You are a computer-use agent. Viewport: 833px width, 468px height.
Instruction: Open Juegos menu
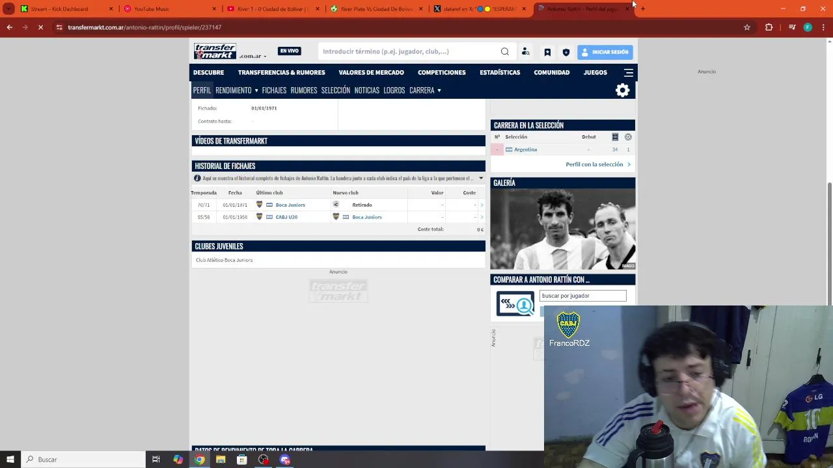595,73
